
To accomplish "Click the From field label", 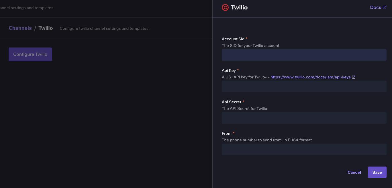I will [x=226, y=133].
